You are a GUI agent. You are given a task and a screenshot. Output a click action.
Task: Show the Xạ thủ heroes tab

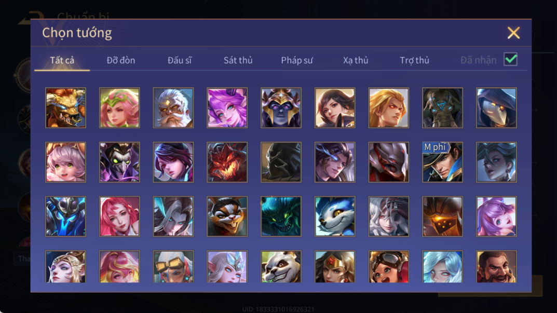(x=356, y=60)
